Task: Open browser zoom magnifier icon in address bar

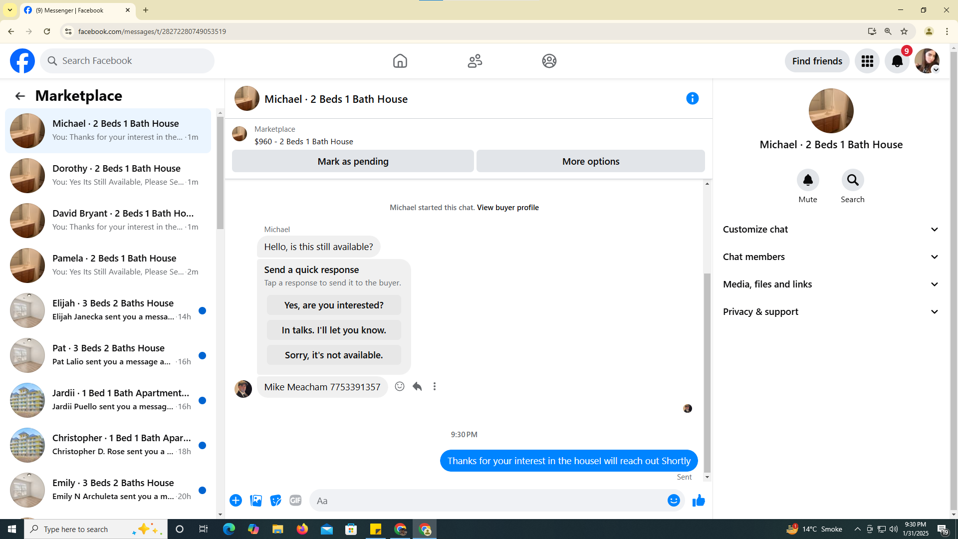Action: (x=888, y=31)
